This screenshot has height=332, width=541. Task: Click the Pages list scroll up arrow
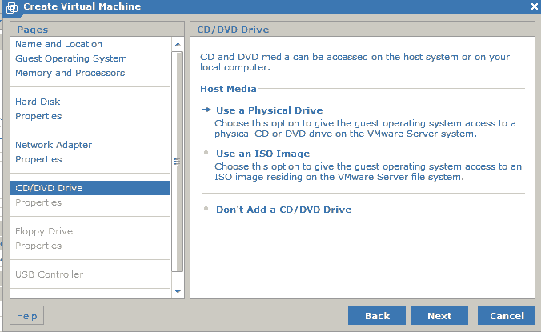[178, 44]
